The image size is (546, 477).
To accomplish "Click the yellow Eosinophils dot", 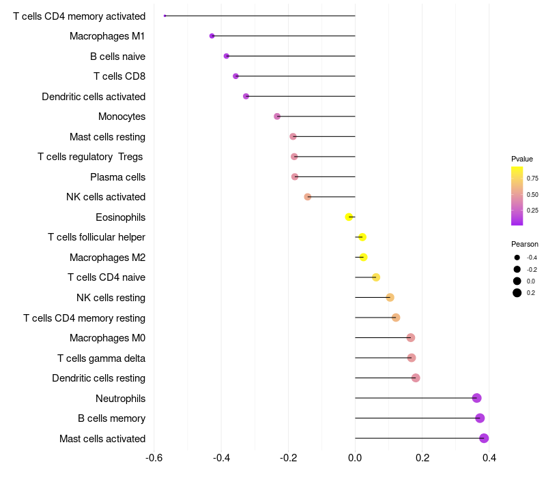I will click(x=349, y=217).
